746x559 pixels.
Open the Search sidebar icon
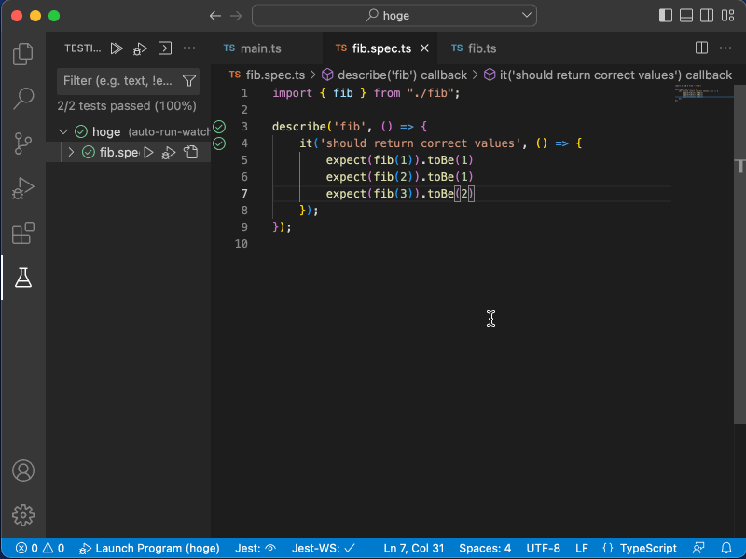tap(22, 99)
